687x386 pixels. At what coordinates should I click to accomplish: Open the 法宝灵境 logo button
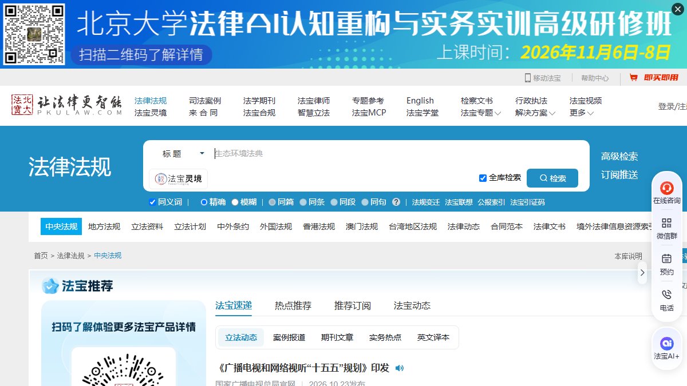[x=179, y=178]
